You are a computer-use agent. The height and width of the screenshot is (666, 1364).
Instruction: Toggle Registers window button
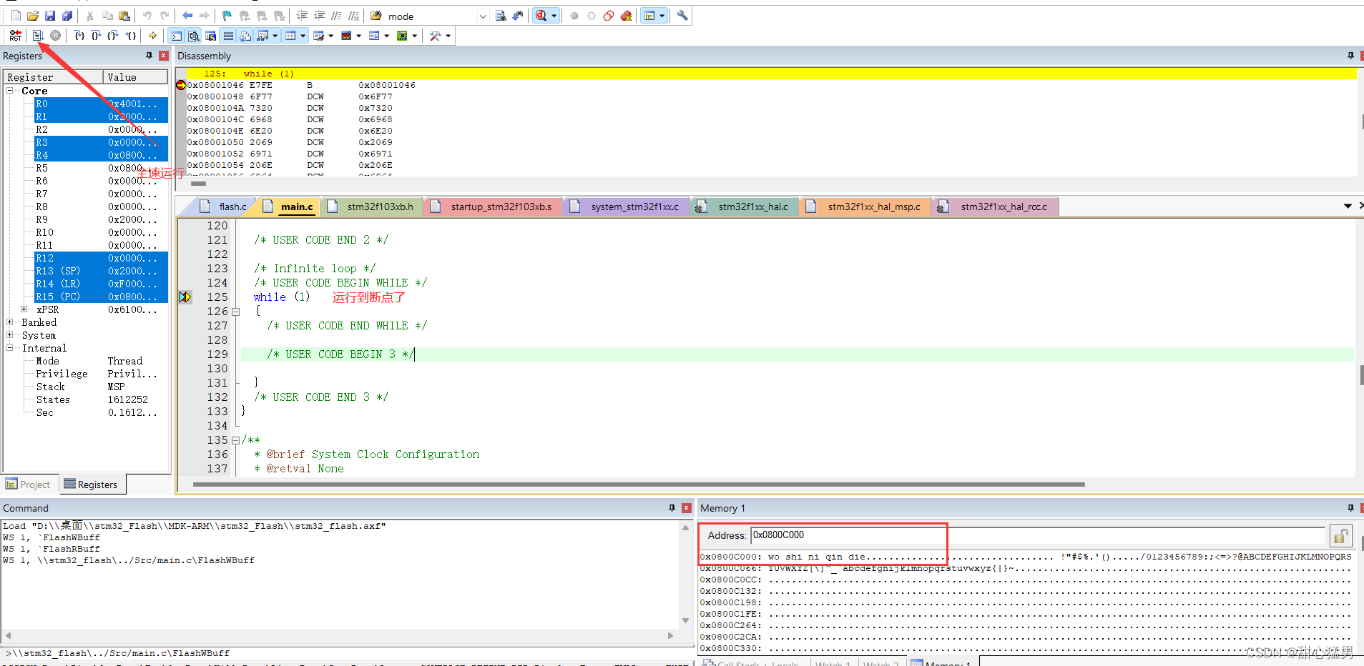tap(228, 36)
